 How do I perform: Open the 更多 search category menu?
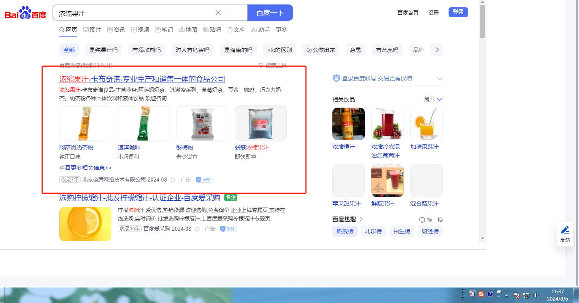click(x=282, y=30)
